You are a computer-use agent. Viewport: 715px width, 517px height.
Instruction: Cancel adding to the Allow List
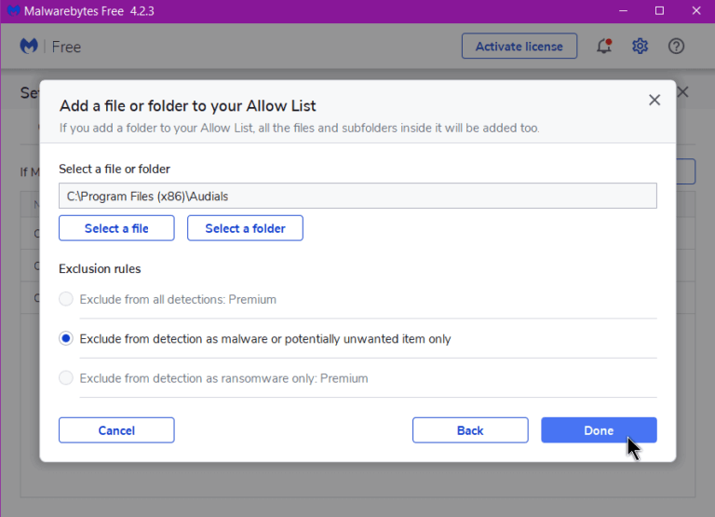coord(116,430)
